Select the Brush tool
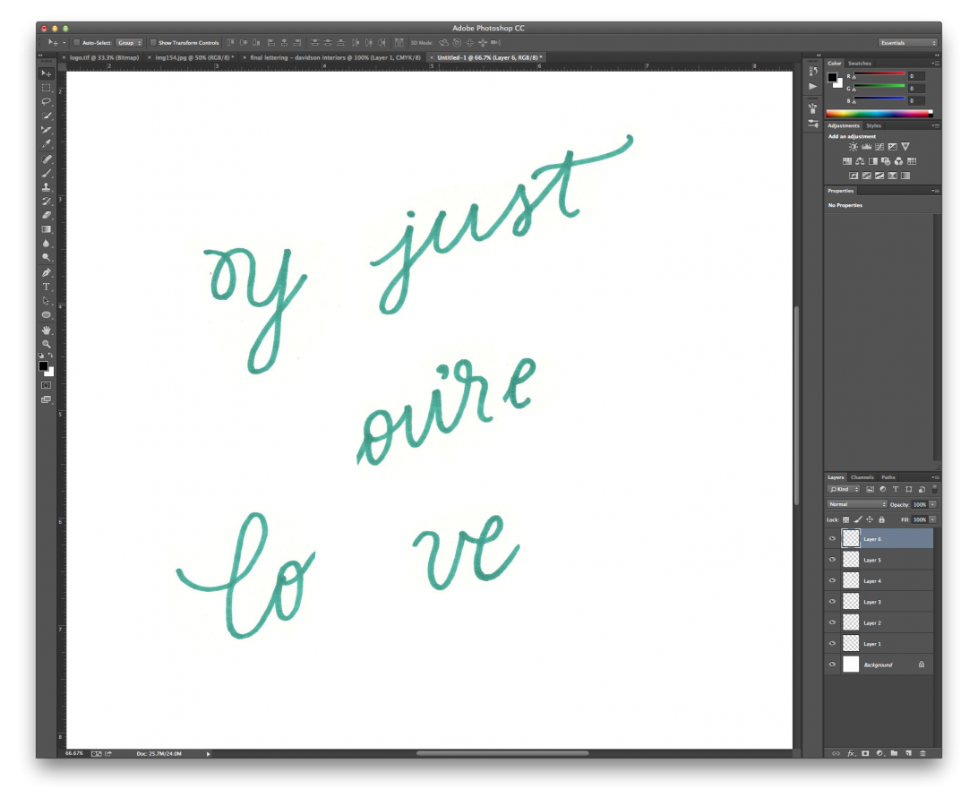Image resolution: width=978 pixels, height=806 pixels. pyautogui.click(x=47, y=172)
